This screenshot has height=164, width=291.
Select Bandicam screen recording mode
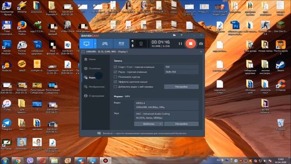[86, 44]
